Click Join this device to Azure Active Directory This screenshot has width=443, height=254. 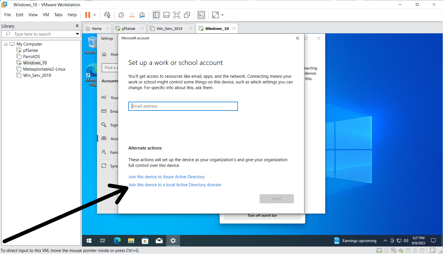166,177
